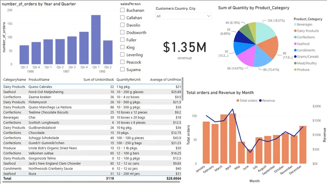Sort table by CategoryName column header
This screenshot has height=184, width=327.
(15, 80)
